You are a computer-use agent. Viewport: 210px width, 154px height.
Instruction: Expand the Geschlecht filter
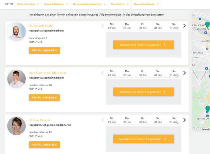point(120,4)
